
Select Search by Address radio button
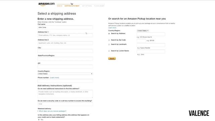click(109, 34)
